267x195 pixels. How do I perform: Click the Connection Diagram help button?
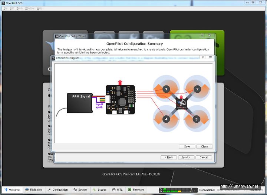click(x=202, y=57)
